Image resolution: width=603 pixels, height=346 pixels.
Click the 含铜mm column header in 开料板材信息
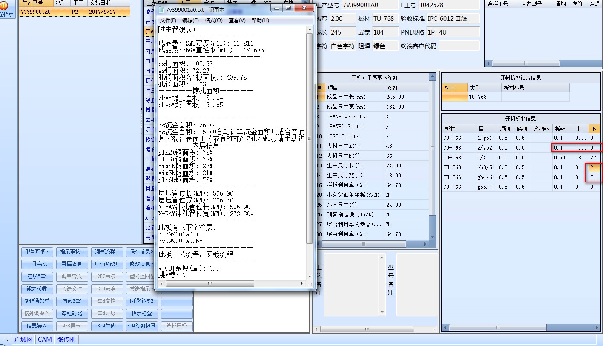click(541, 129)
